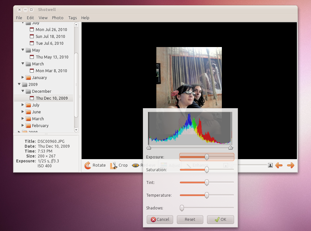
Task: Select Thu Dec 10, 2009 event
Action: [51, 98]
